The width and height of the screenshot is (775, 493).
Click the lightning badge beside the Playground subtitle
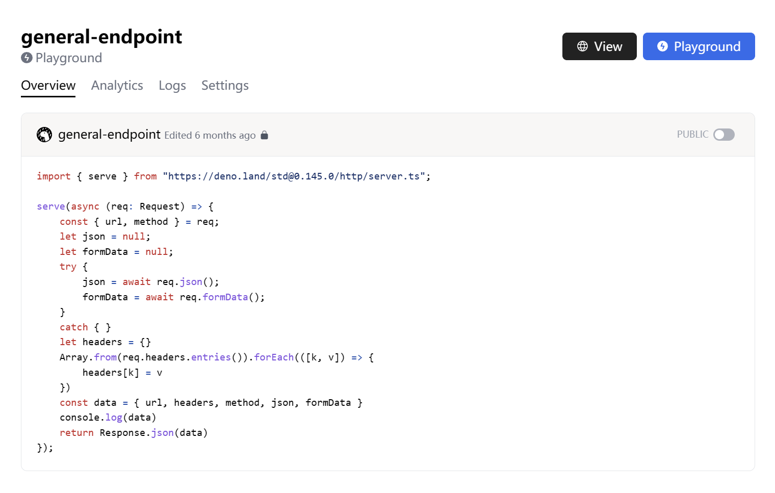[x=27, y=58]
